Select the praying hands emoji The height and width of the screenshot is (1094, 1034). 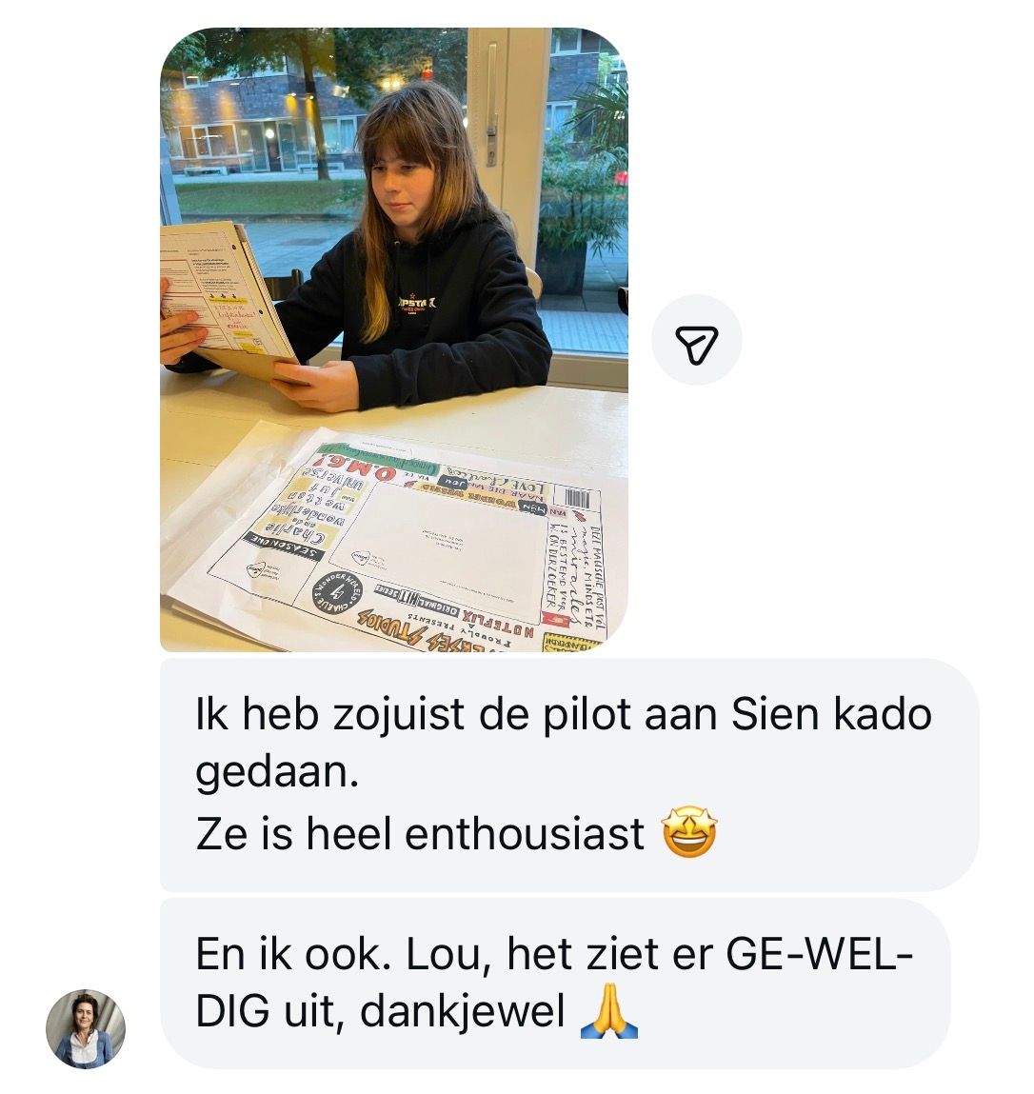click(609, 1012)
